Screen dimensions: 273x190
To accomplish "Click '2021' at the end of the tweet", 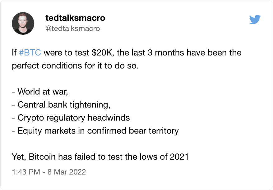I will click(179, 157).
